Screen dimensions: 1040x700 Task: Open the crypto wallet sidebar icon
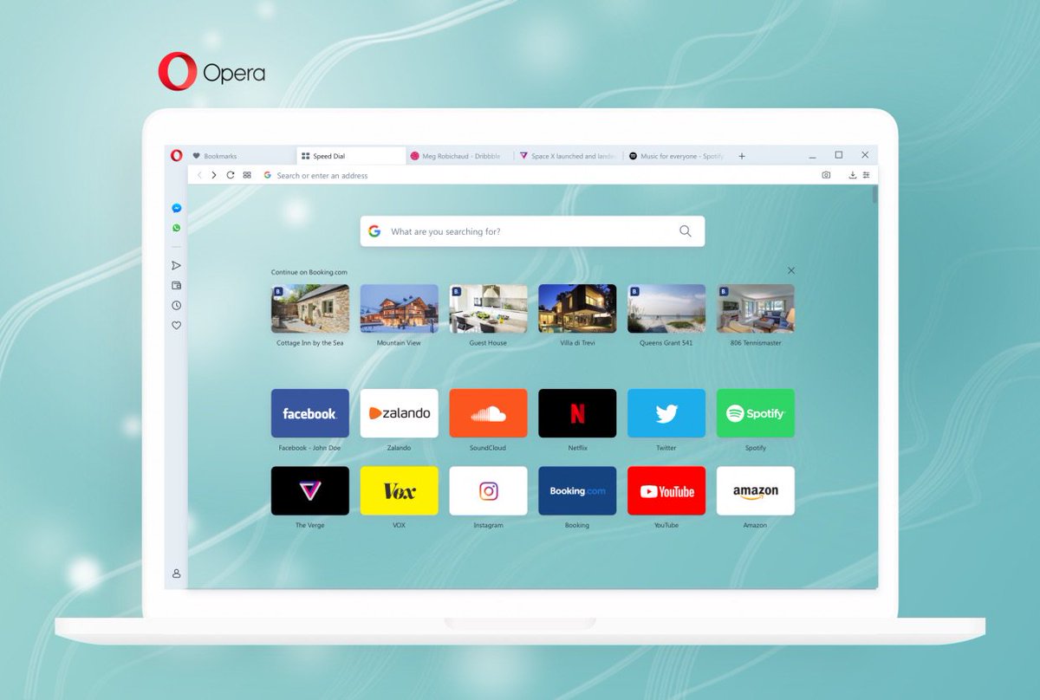177,285
